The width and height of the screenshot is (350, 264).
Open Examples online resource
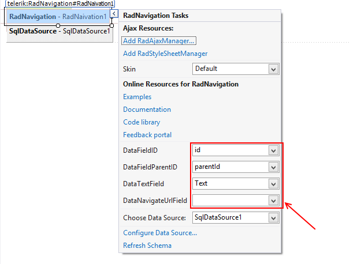137,97
